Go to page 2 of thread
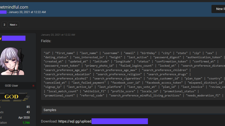The height and width of the screenshot is (126, 225). [x=4, y=25]
